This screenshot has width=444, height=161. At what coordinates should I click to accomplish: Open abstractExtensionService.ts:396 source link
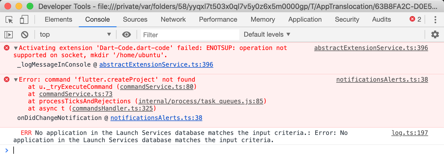[x=371, y=48]
